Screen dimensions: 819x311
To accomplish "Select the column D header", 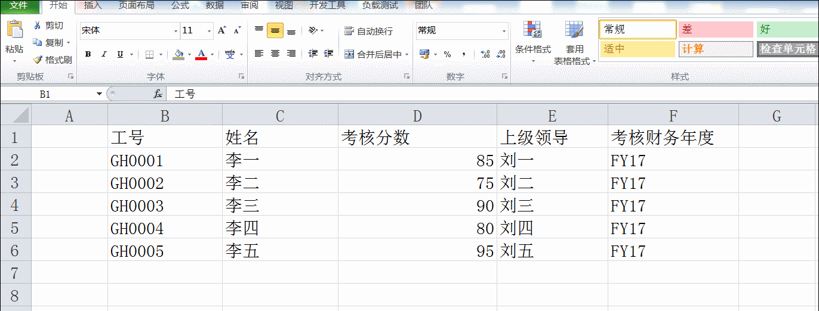I will tap(417, 116).
